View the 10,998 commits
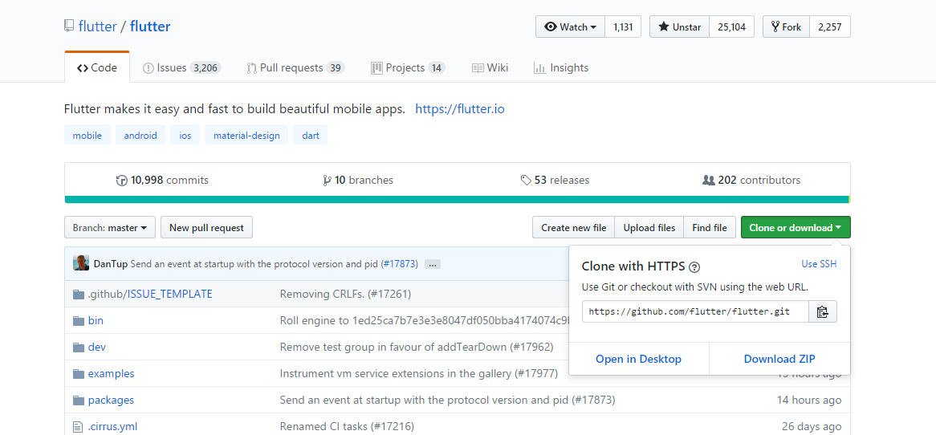936x435 pixels. 162,180
